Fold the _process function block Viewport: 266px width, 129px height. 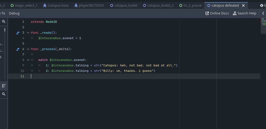point(28,49)
